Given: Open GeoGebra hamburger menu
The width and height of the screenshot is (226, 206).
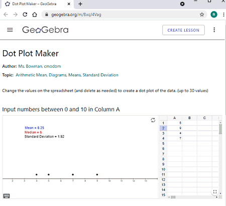Looking at the screenshot, I should click(10, 30).
